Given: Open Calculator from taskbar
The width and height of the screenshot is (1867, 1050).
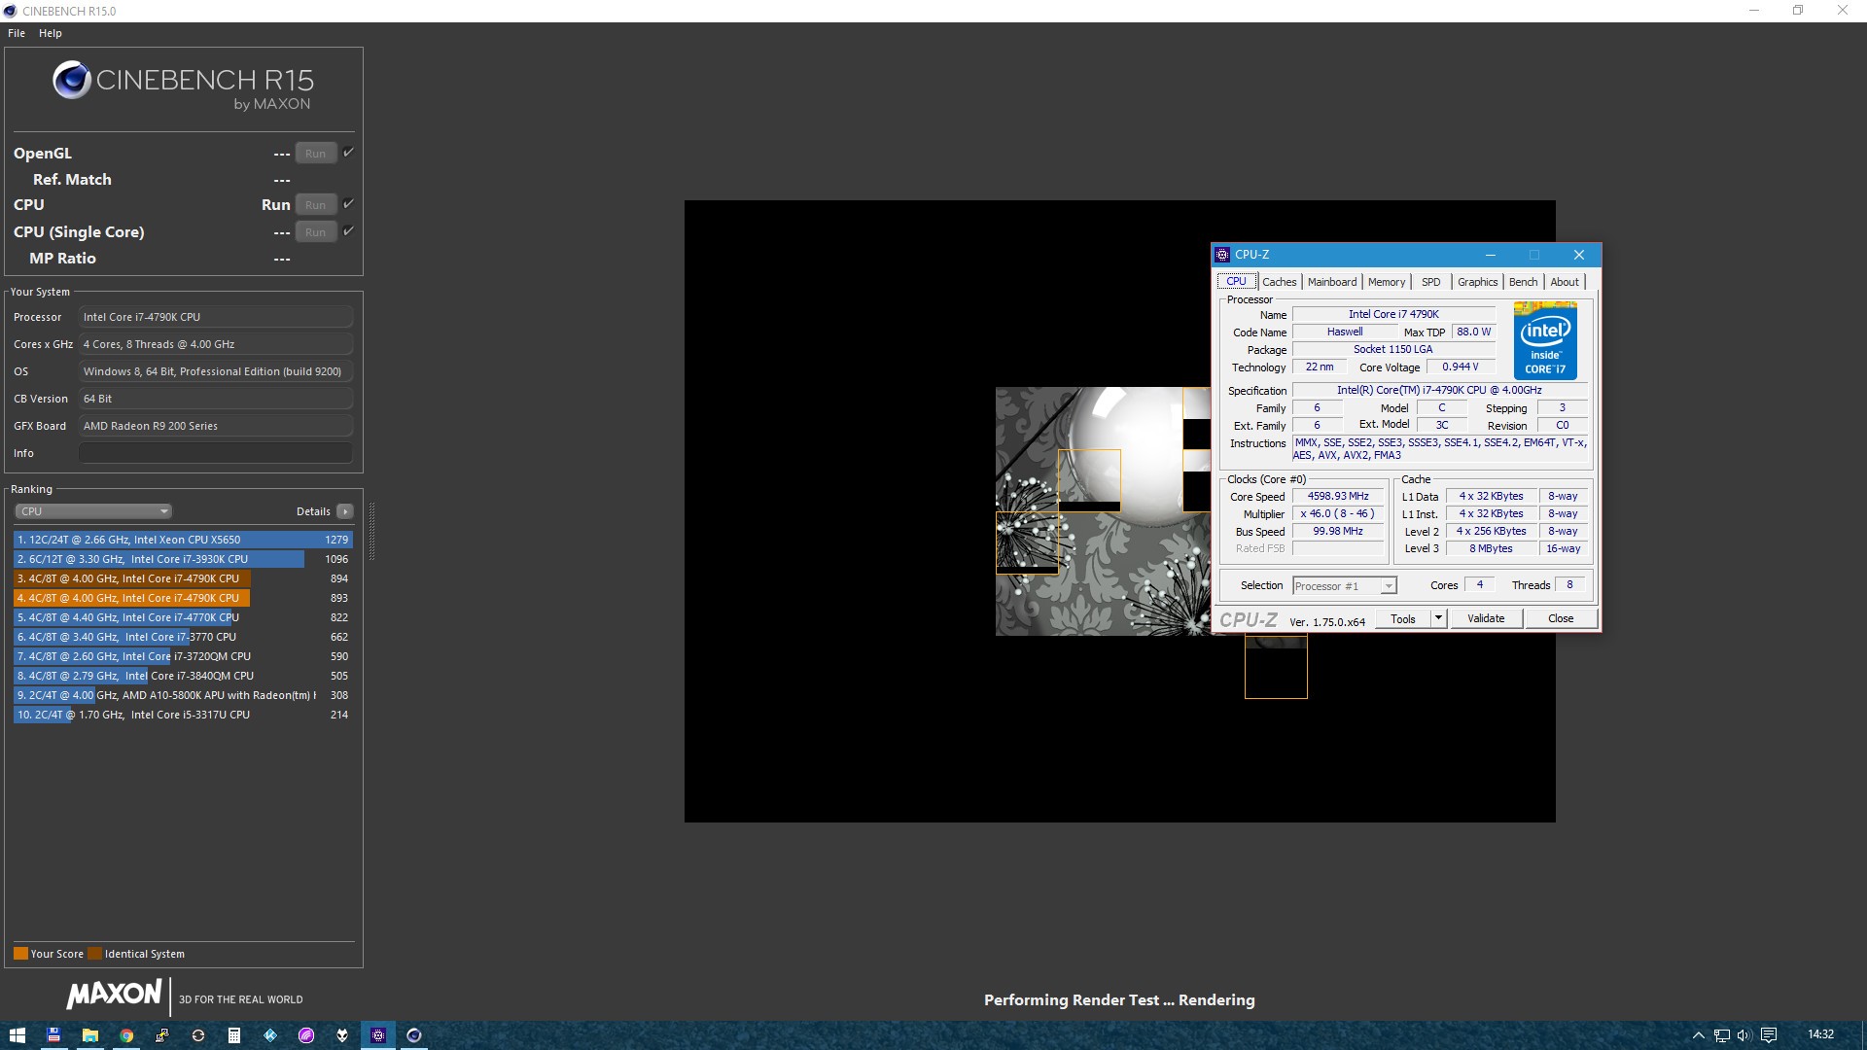Looking at the screenshot, I should pyautogui.click(x=234, y=1035).
